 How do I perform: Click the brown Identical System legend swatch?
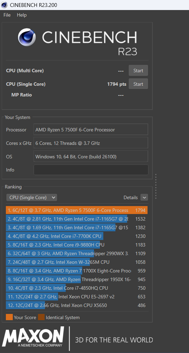[x=41, y=317]
